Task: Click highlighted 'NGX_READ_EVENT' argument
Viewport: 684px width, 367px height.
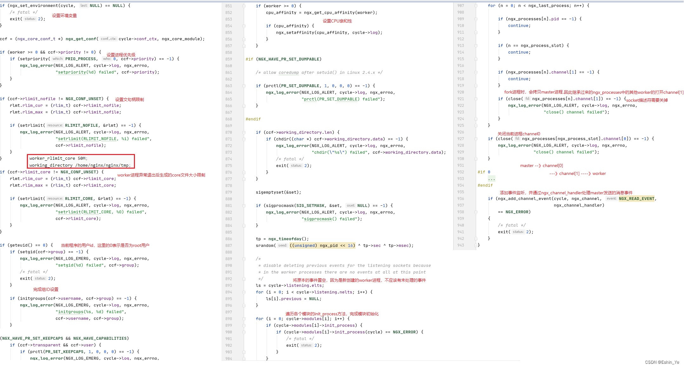Action: [636, 199]
